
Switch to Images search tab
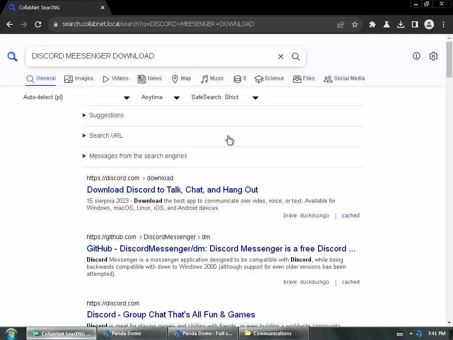tap(79, 79)
